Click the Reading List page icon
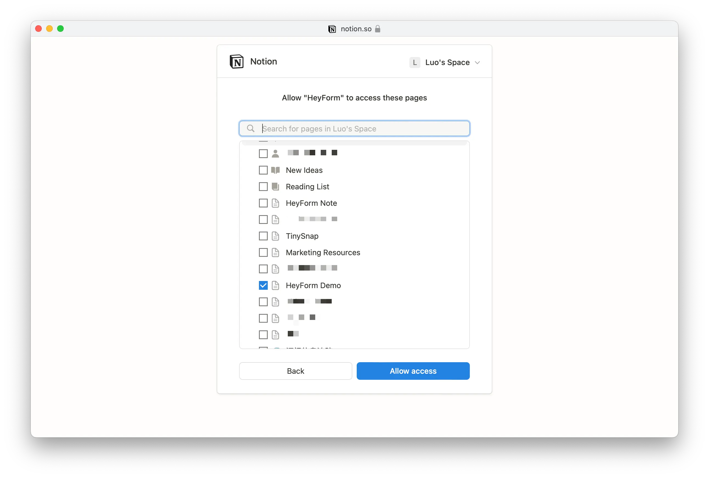Screen dimensions: 709x478 click(x=275, y=186)
